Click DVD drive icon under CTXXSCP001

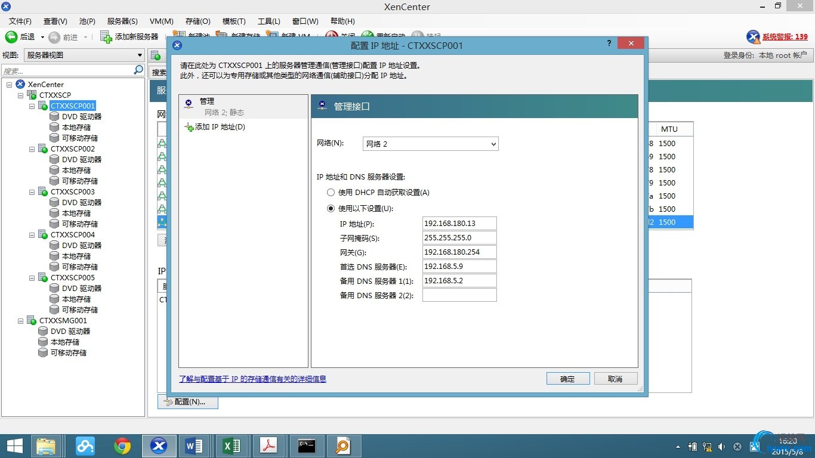coord(54,117)
